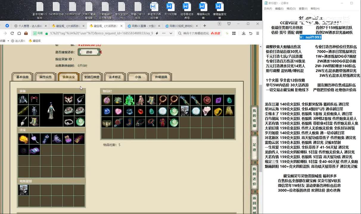Click the golden flame 法宝 treasure icon
Viewport: 361px width, 214px height.
(x=23, y=139)
